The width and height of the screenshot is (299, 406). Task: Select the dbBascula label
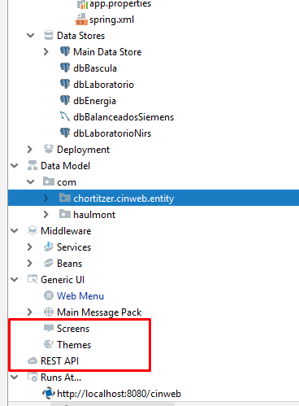pos(95,68)
